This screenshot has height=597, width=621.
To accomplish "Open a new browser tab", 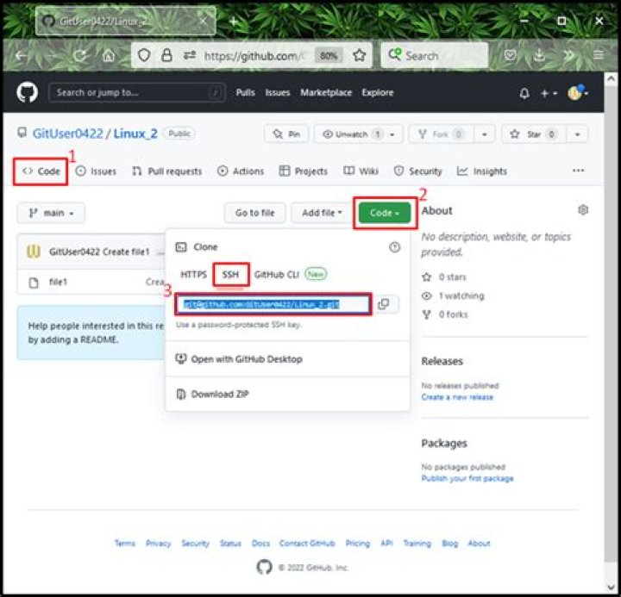I will 234,22.
